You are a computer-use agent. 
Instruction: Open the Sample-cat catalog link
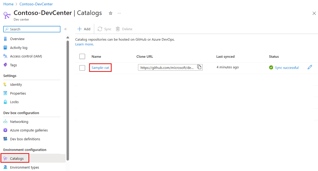100,68
